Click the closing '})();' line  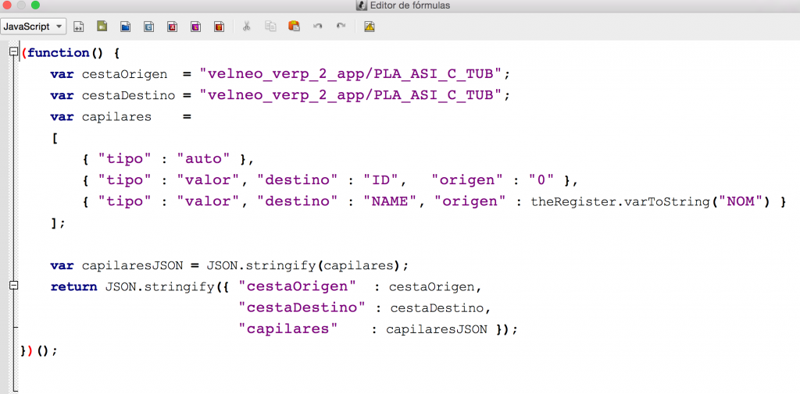click(x=39, y=350)
